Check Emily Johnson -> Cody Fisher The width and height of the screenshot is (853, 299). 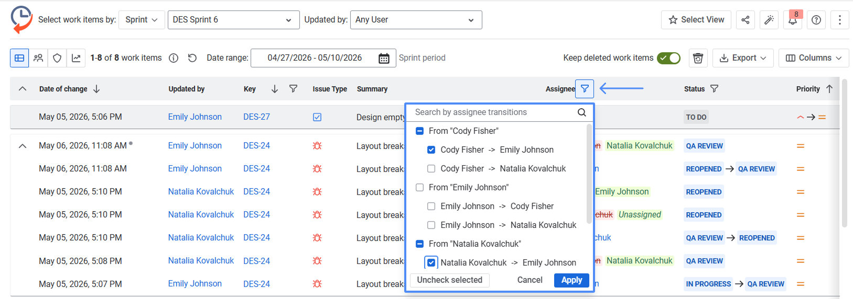431,206
